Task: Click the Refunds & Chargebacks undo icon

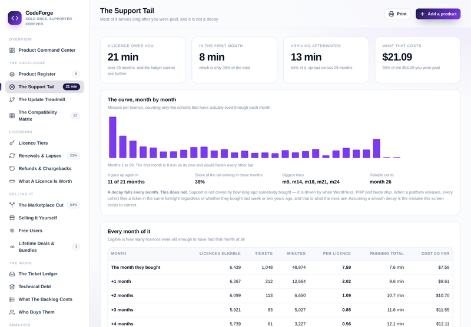Action: (12, 169)
